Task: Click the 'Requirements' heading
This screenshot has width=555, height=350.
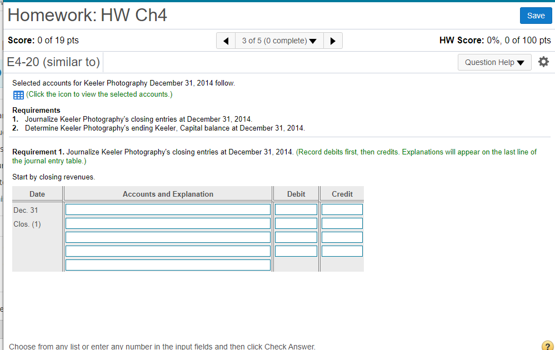Action: (36, 110)
